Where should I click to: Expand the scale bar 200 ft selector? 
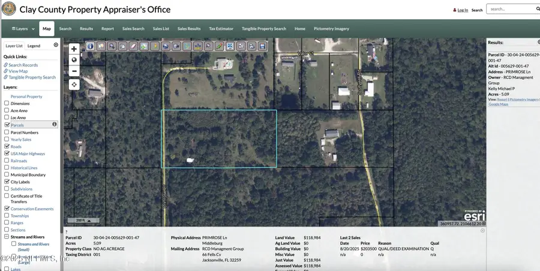pyautogui.click(x=83, y=220)
